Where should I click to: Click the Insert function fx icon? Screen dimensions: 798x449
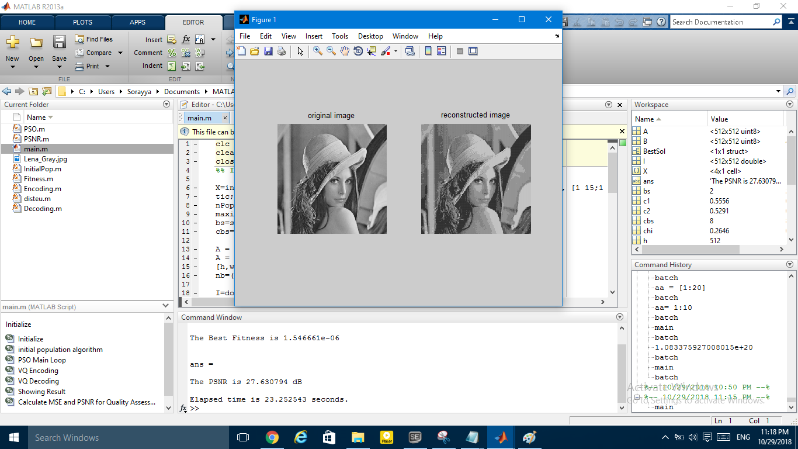(186, 40)
